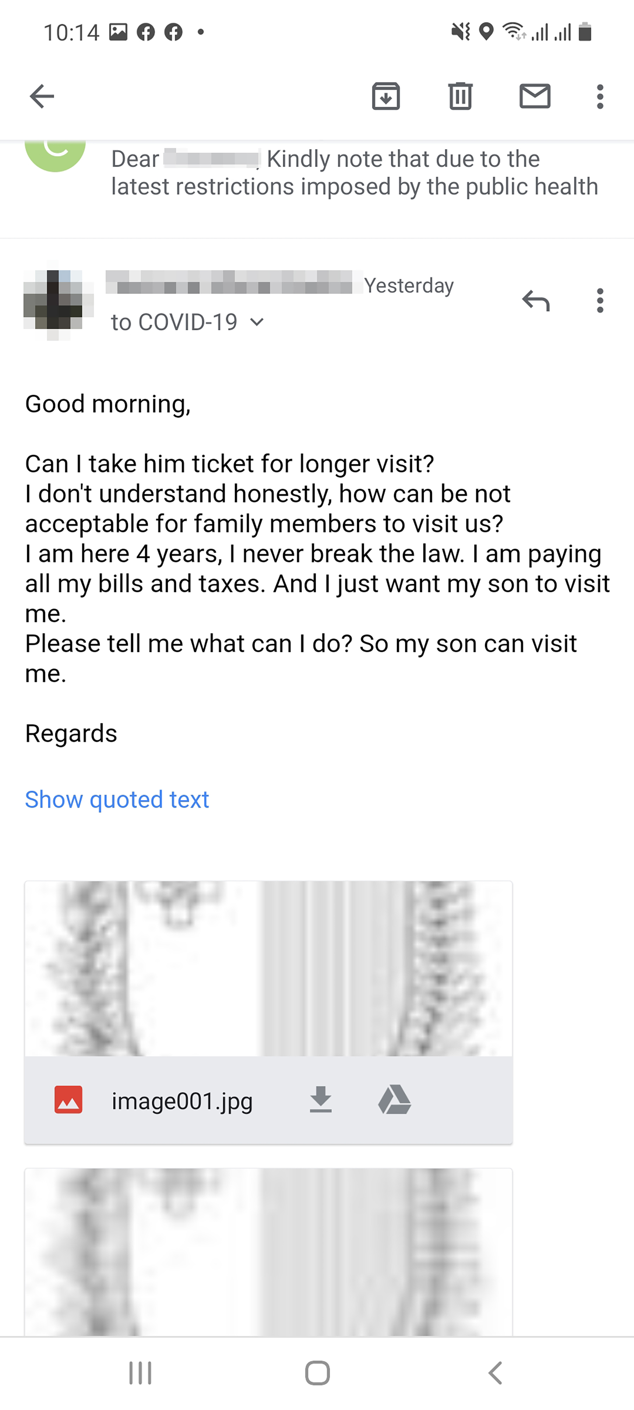Mark the email as unread
This screenshot has height=1410, width=634.
pos(534,97)
